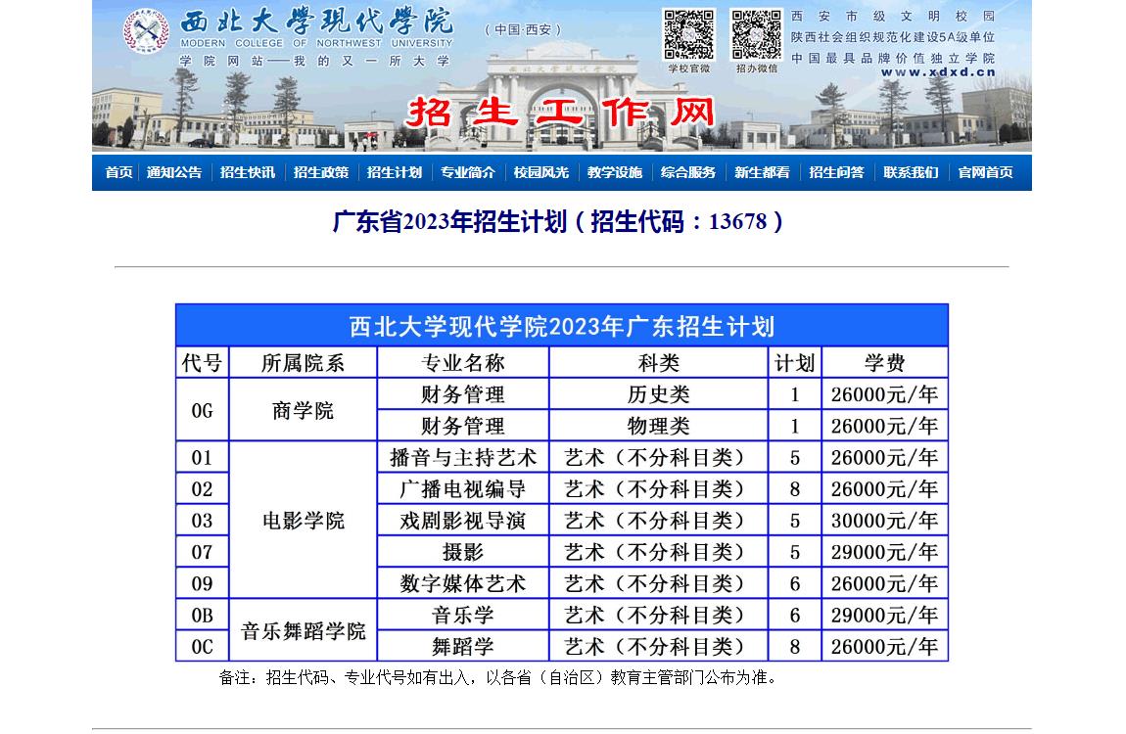Image resolution: width=1126 pixels, height=734 pixels.
Task: Select the 数字媒体艺术 major cell
Action: point(462,583)
